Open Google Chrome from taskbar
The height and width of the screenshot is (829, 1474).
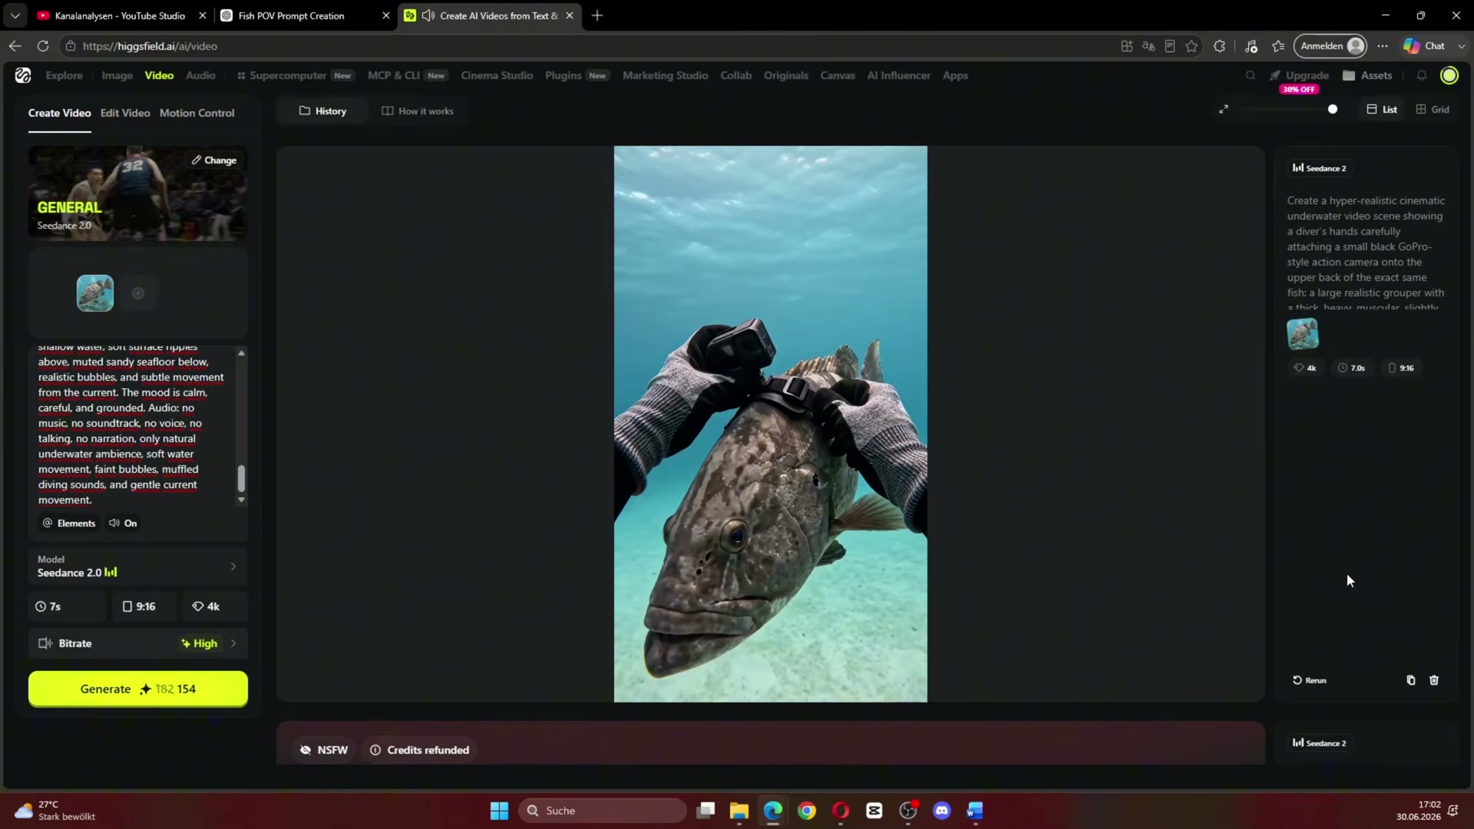click(807, 811)
